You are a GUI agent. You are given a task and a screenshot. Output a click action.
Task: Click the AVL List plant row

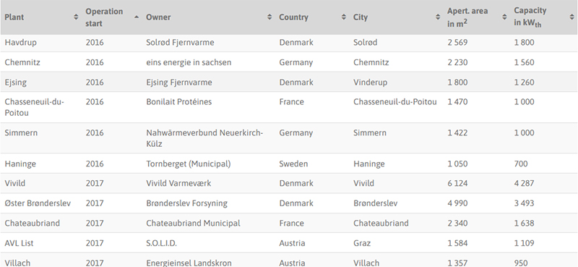(x=289, y=243)
